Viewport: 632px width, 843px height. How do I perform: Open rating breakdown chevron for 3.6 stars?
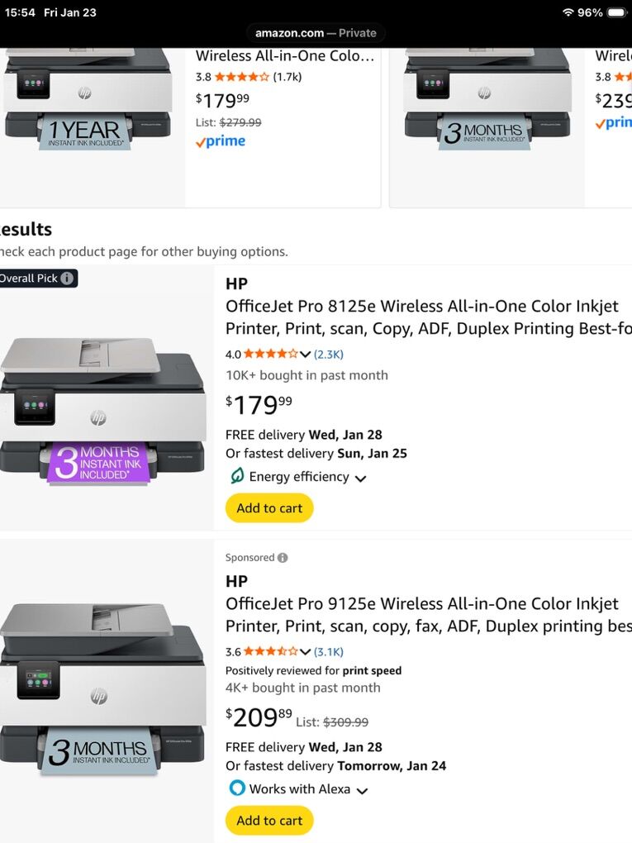coord(306,652)
